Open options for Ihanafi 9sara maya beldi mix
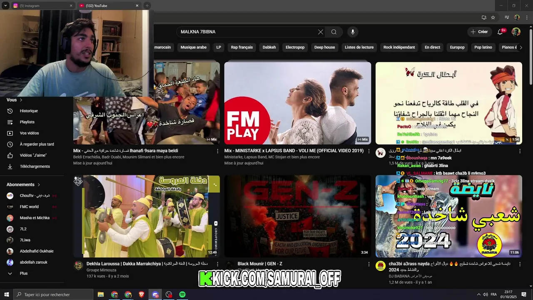 coord(217,151)
